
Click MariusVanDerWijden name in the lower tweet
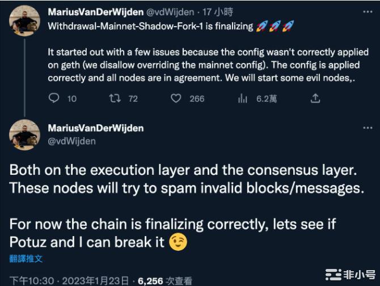(96, 128)
